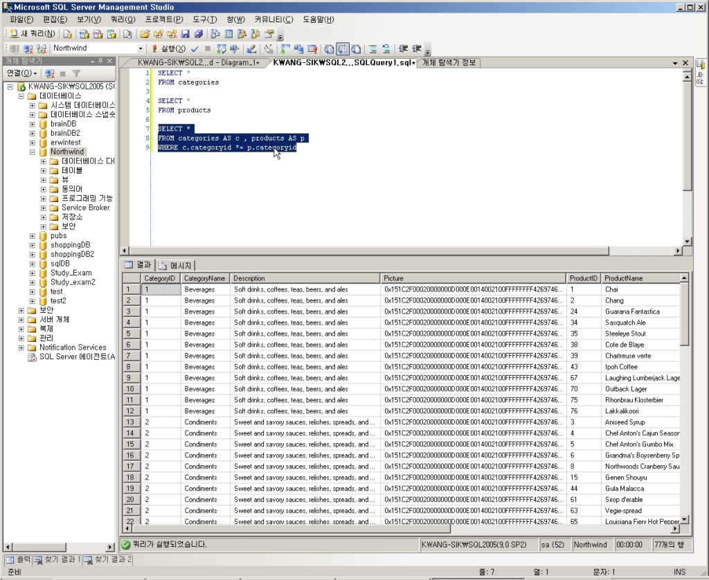Comment out the selected lines icon
Viewport: 709px width, 580px height.
373,48
